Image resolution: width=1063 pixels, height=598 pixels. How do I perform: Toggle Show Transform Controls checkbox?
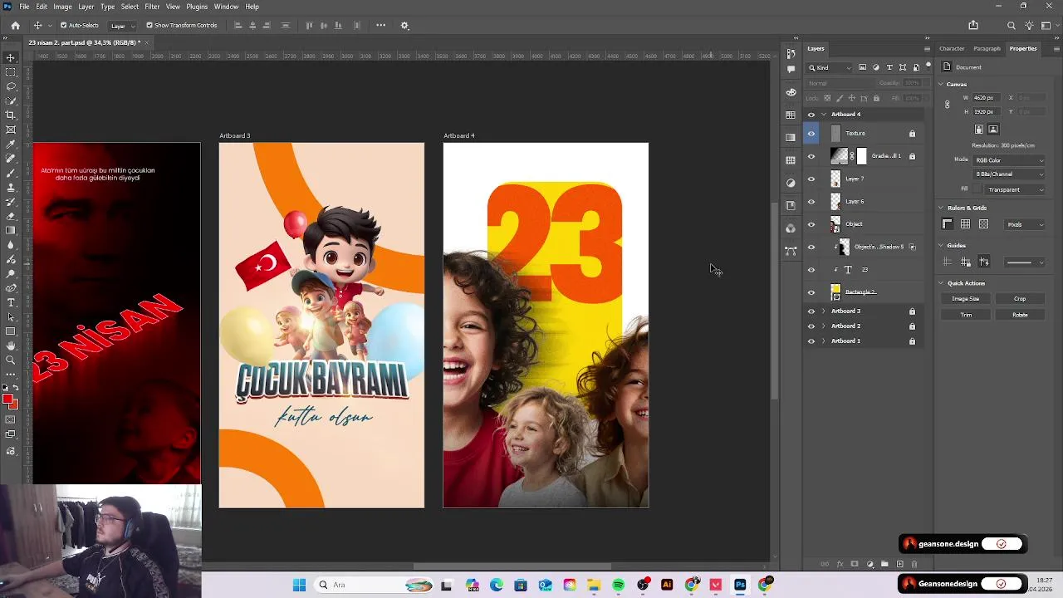pyautogui.click(x=149, y=25)
